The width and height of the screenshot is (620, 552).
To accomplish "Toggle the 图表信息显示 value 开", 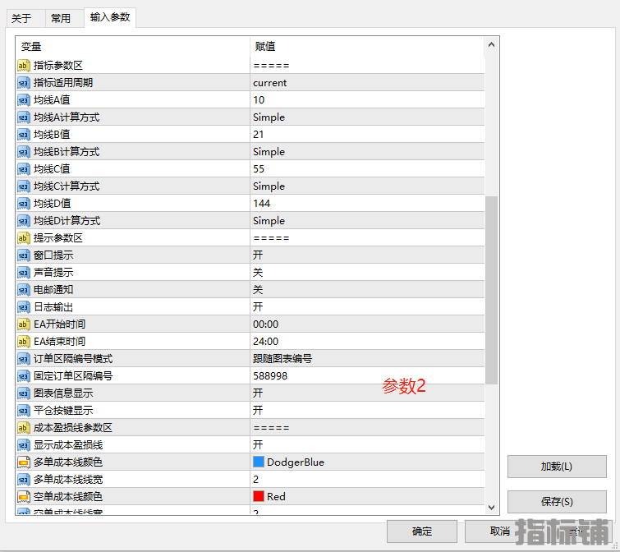I will coord(367,393).
